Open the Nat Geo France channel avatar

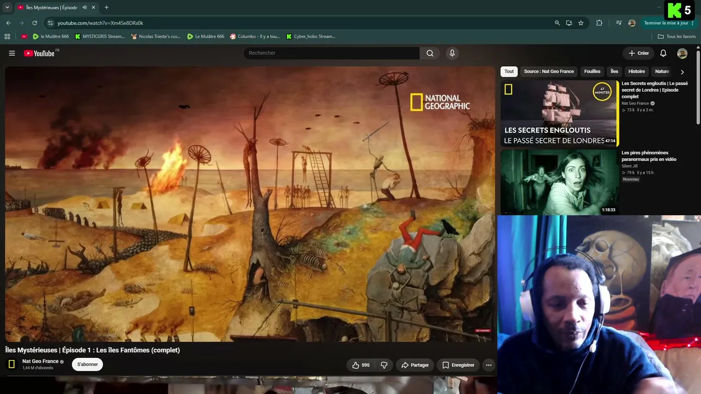coord(12,364)
